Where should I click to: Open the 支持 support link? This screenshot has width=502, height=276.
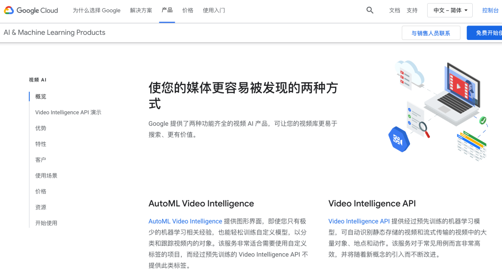[x=412, y=10]
